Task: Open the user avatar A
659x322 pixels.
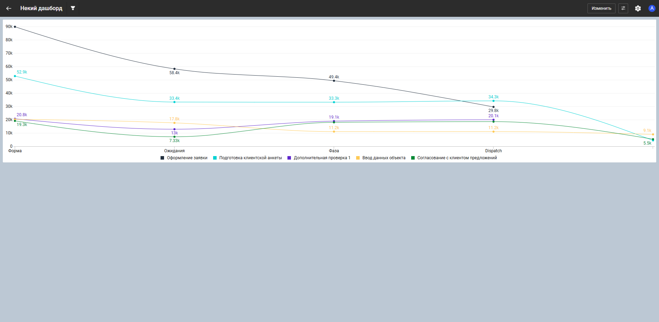Action: 652,8
